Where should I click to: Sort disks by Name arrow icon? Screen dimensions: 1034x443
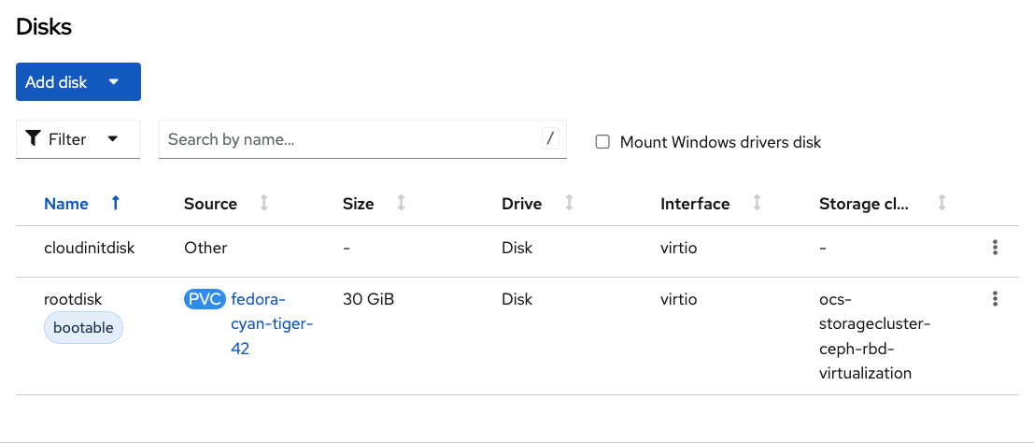tap(116, 203)
